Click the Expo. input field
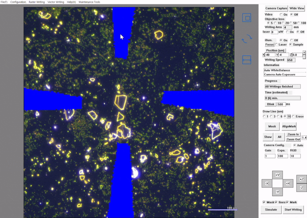The height and width of the screenshot is (218, 307). 283,156
